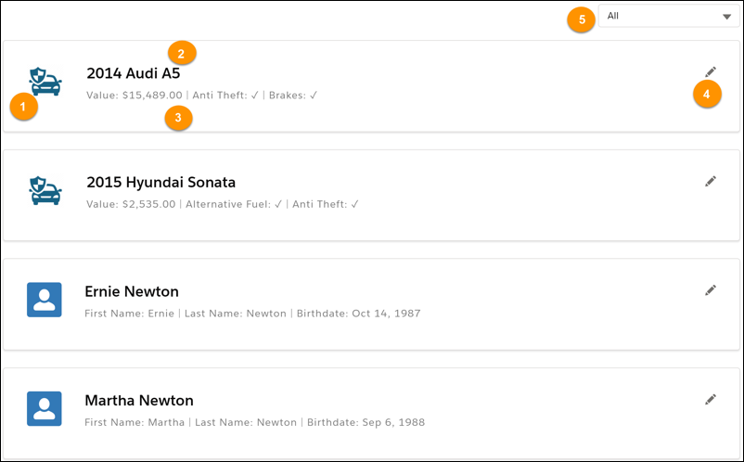Edit the 2015 Hyundai Sonata via pencil icon

[711, 181]
